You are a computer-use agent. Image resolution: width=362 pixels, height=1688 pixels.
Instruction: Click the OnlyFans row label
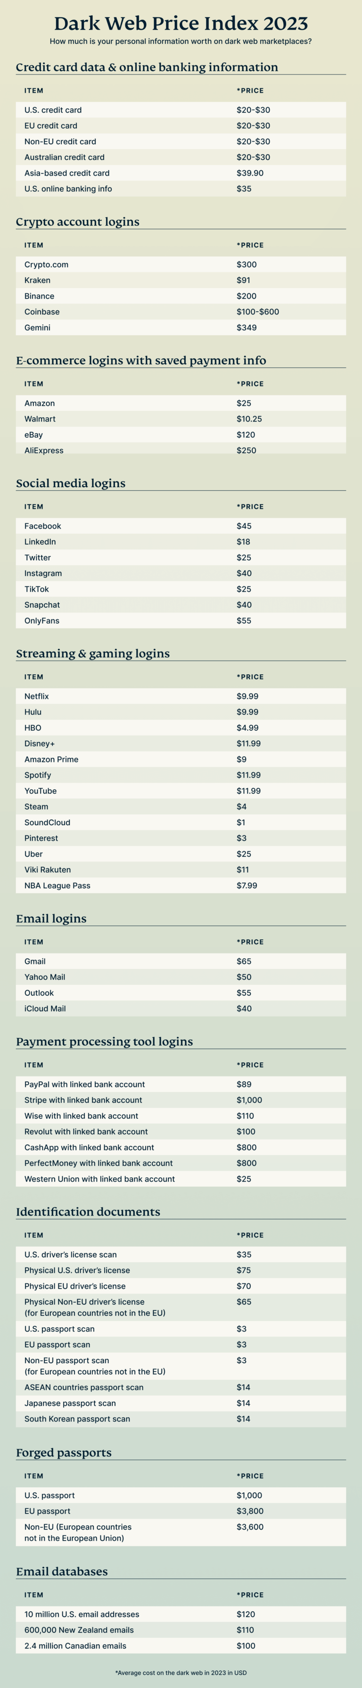[x=42, y=621]
